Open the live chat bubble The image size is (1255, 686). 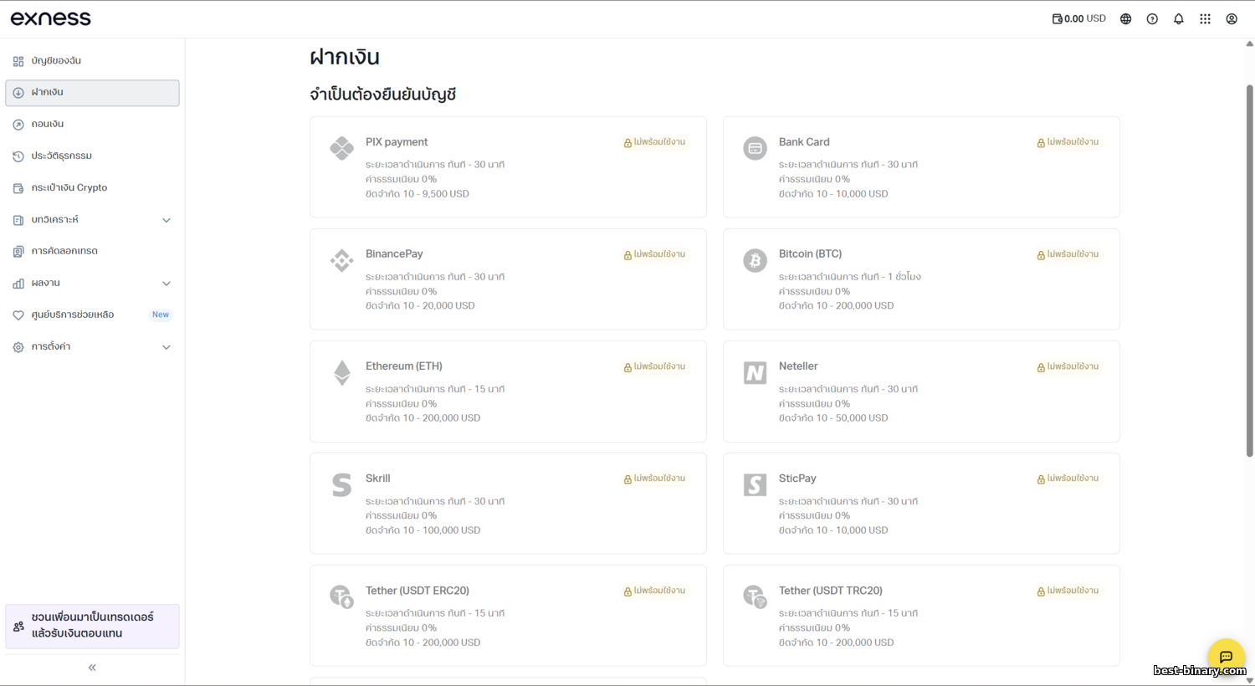(x=1226, y=657)
